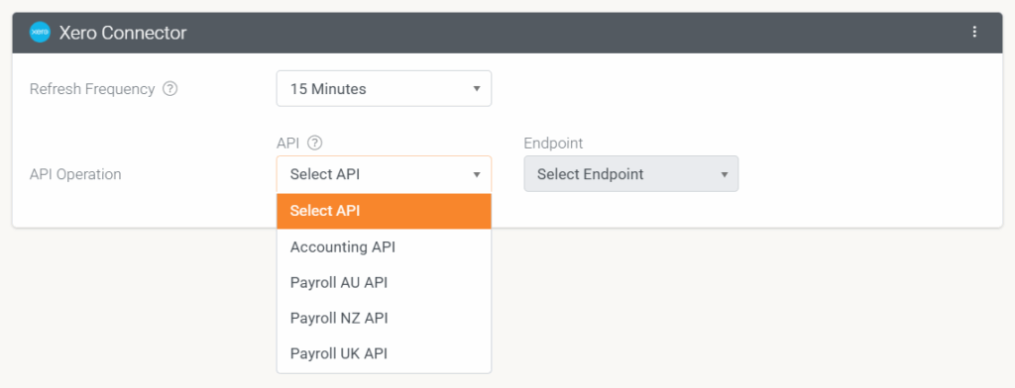Choose the highlighted Select API option
This screenshot has width=1015, height=388.
384,212
